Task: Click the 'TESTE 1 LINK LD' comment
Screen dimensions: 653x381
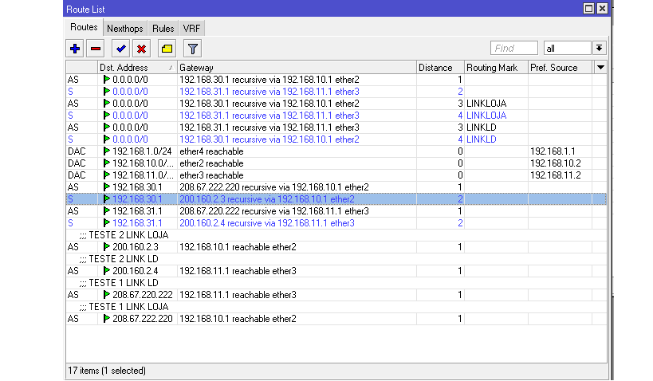Action: pos(119,283)
